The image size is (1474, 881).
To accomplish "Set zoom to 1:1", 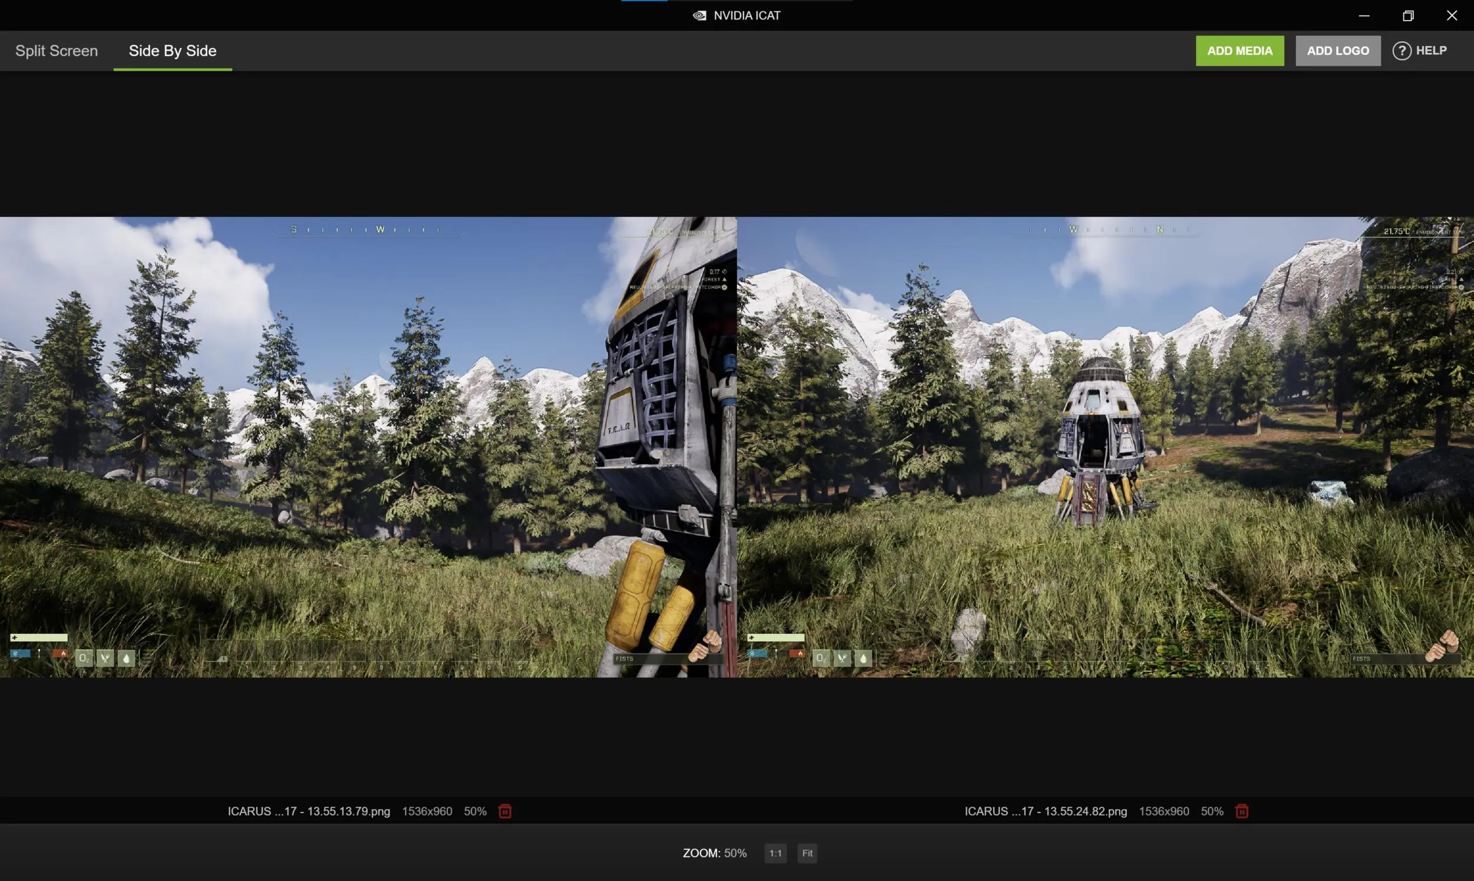I will (x=775, y=853).
